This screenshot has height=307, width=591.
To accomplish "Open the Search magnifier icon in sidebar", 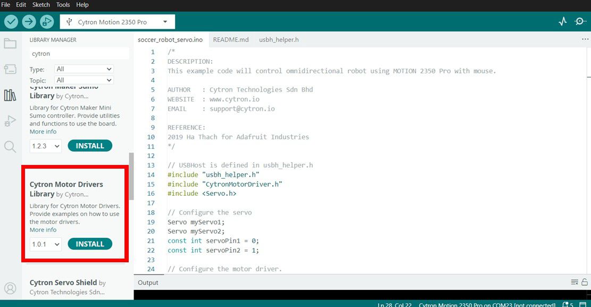I will [x=10, y=147].
